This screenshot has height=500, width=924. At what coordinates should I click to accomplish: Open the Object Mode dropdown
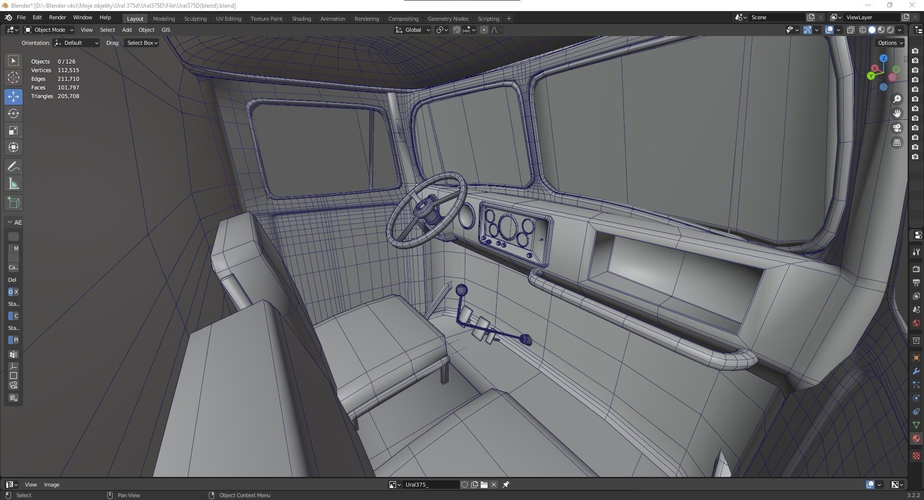[49, 30]
